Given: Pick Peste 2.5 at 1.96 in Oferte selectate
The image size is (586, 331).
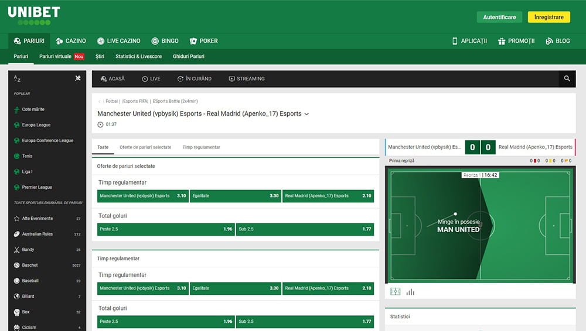Looking at the screenshot, I should [166, 229].
